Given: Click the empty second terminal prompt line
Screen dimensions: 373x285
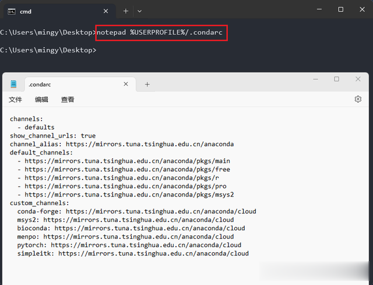Looking at the screenshot, I should [x=48, y=50].
